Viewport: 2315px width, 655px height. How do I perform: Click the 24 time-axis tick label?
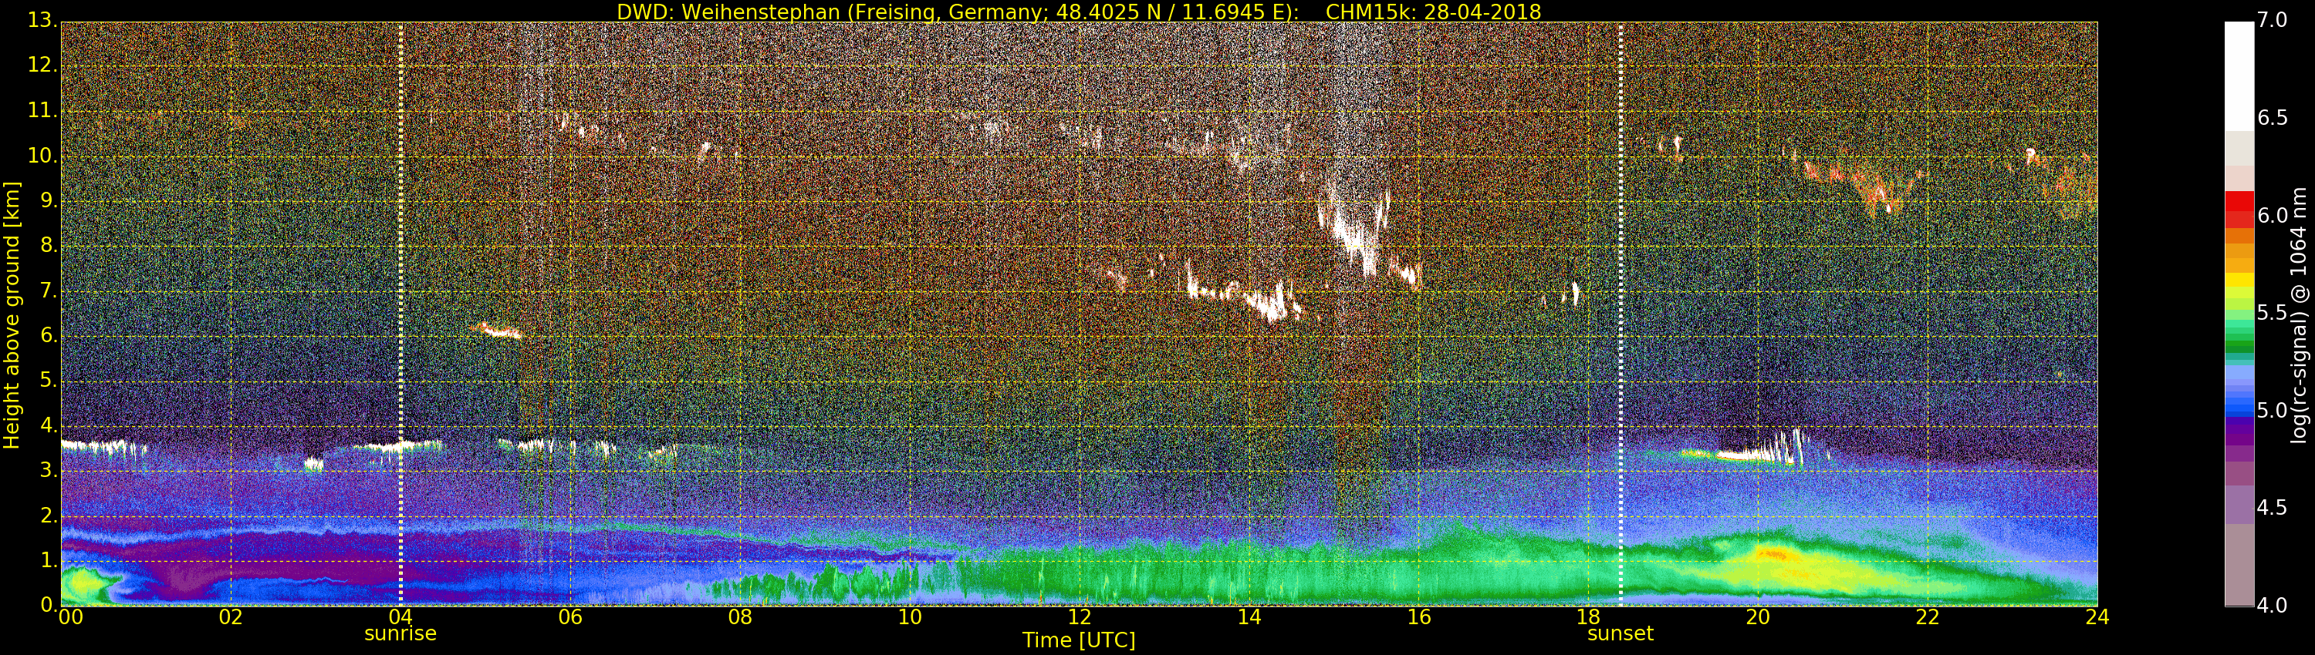[x=2097, y=617]
